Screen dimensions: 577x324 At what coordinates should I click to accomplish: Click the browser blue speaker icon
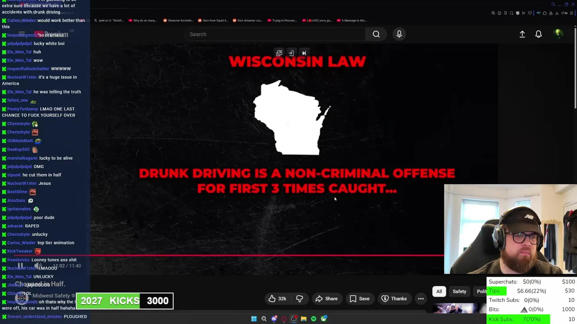click(539, 13)
